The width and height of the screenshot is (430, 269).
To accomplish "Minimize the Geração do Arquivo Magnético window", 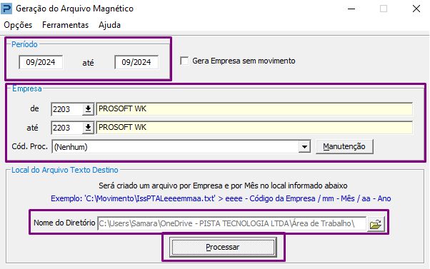I will pos(351,9).
